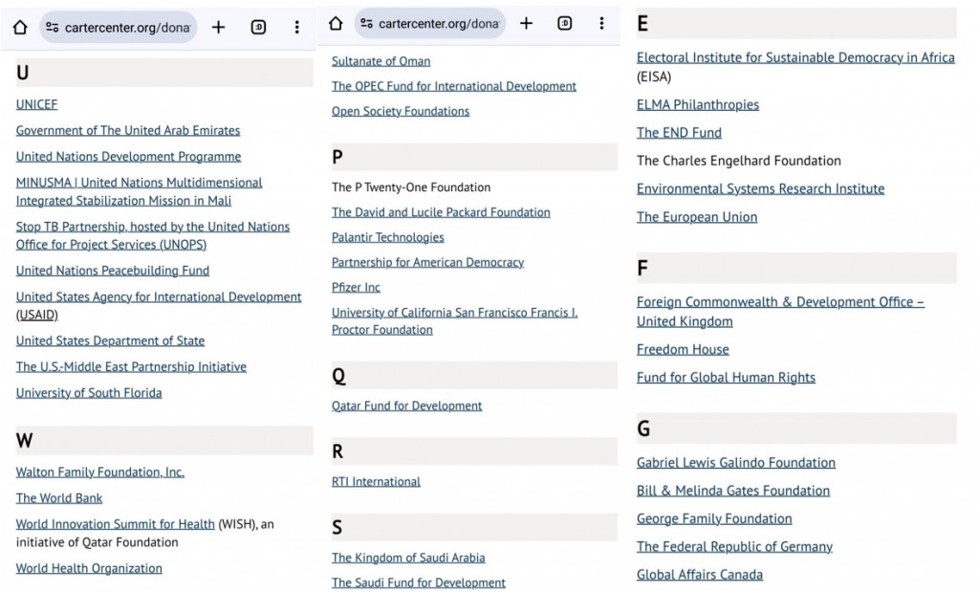Focus the cartercenter.org address bar in the left panel
Image resolution: width=979 pixels, height=592 pixels.
pos(119,28)
